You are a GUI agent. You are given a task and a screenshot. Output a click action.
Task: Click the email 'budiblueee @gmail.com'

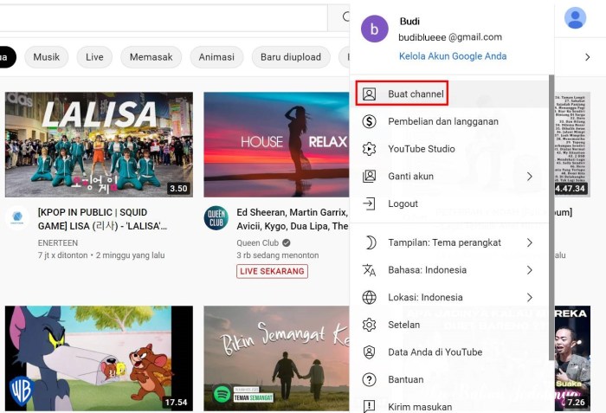(450, 37)
